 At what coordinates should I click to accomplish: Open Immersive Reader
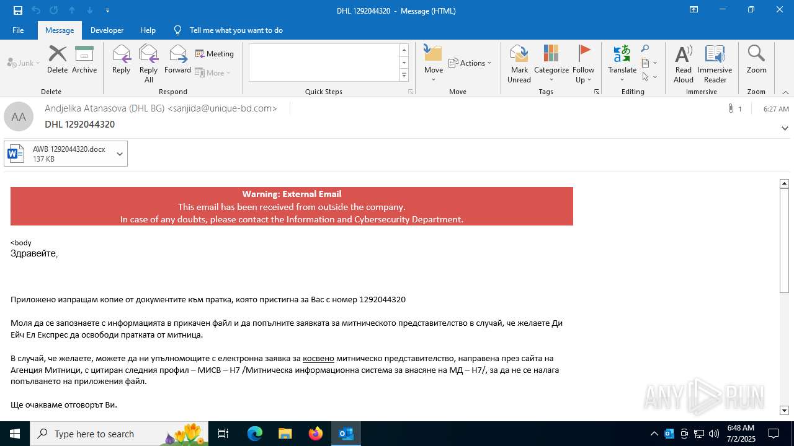point(715,64)
